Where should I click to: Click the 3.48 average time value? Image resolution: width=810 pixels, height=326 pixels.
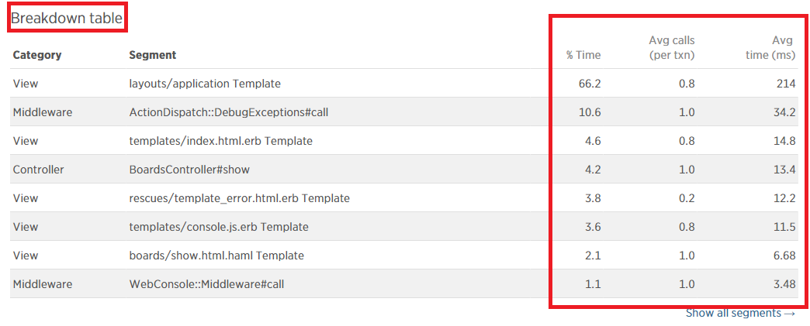point(784,284)
